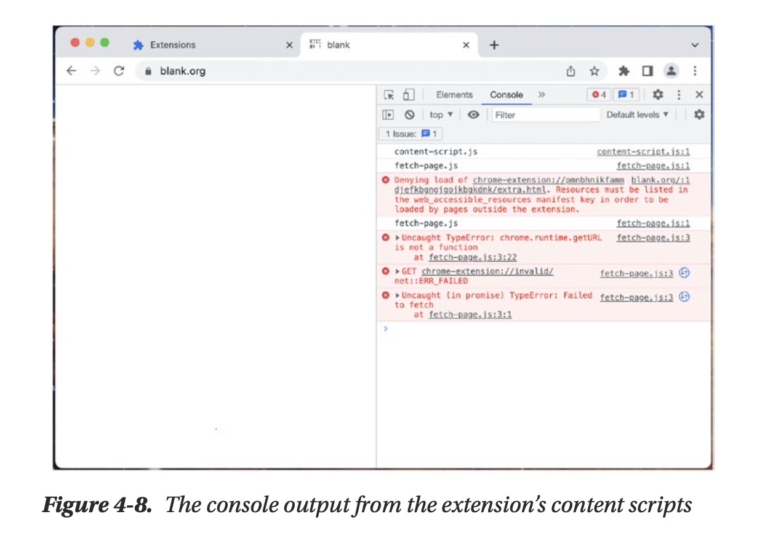Open the Default levels dropdown
Image resolution: width=757 pixels, height=538 pixels.
[637, 114]
